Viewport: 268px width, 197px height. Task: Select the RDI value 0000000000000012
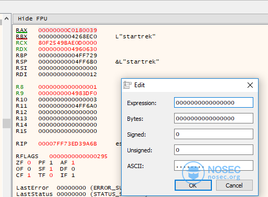(x=68, y=75)
